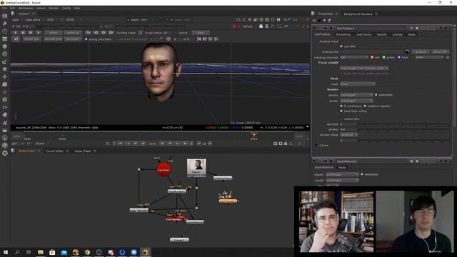The width and height of the screenshot is (457, 257).
Task: Click the refine all button
Action: tap(72, 33)
